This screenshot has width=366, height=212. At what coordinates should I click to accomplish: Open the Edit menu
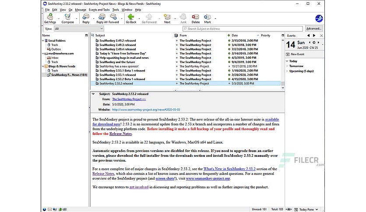point(55,10)
